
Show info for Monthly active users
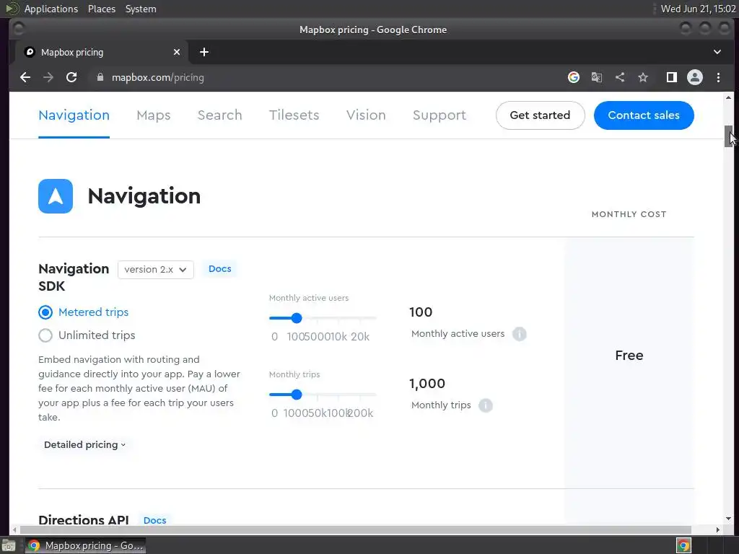[520, 334]
